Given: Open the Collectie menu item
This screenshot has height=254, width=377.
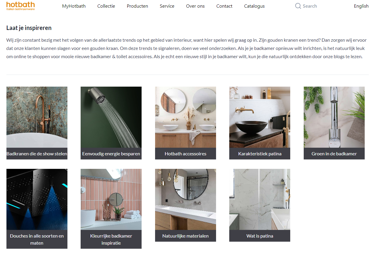Looking at the screenshot, I should [106, 6].
